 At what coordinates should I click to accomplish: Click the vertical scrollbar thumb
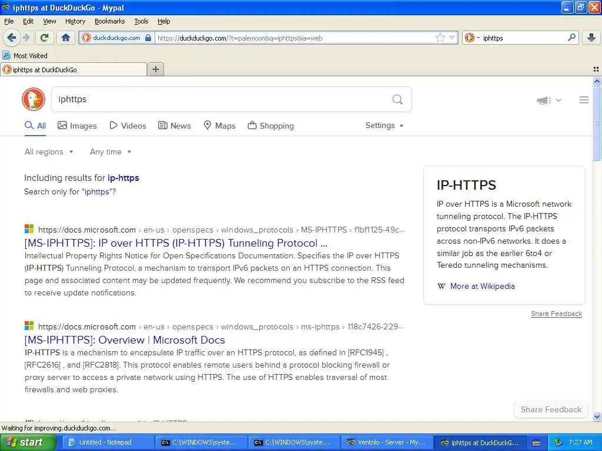(x=597, y=123)
